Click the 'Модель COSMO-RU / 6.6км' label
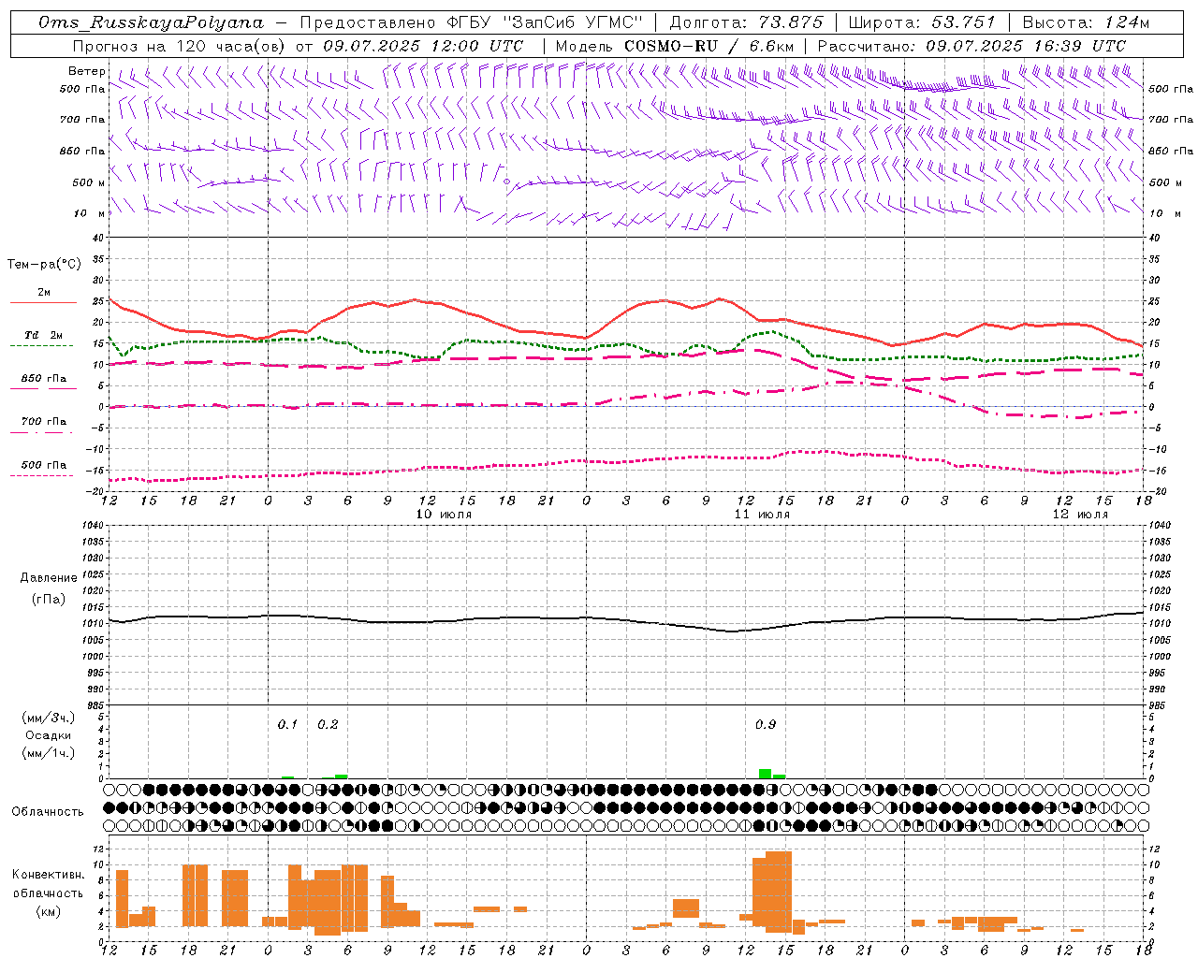Screen dimensions: 1198x958 coord(675,46)
